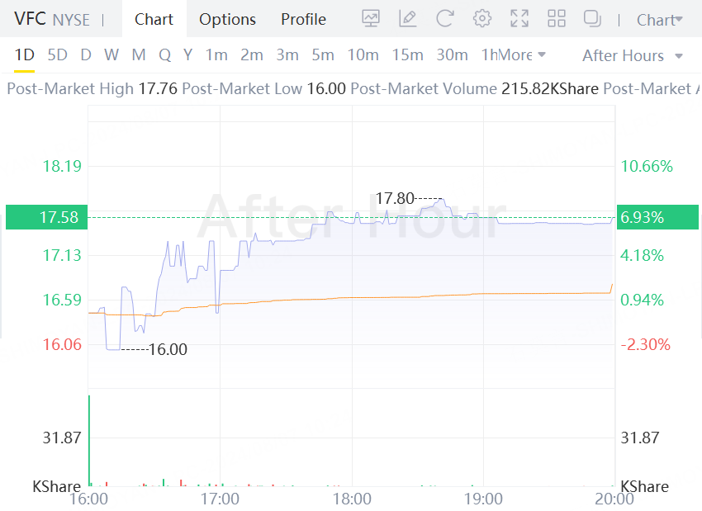Image resolution: width=702 pixels, height=511 pixels.
Task: Open the After Hours session dropdown
Action: [633, 55]
